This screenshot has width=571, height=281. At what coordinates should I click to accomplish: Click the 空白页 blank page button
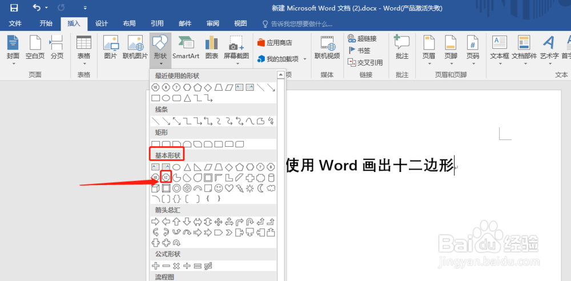[35, 47]
